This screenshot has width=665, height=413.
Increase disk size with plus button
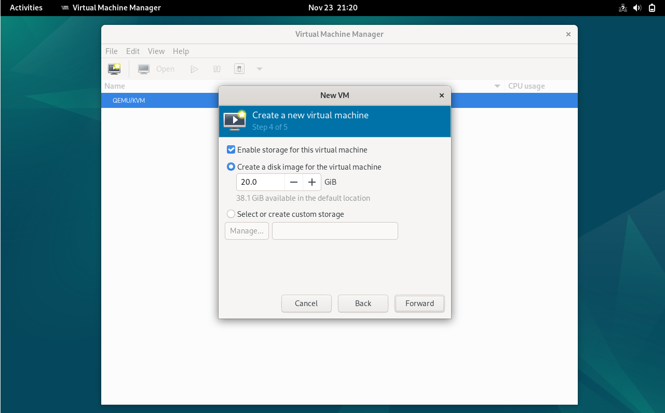pyautogui.click(x=312, y=182)
